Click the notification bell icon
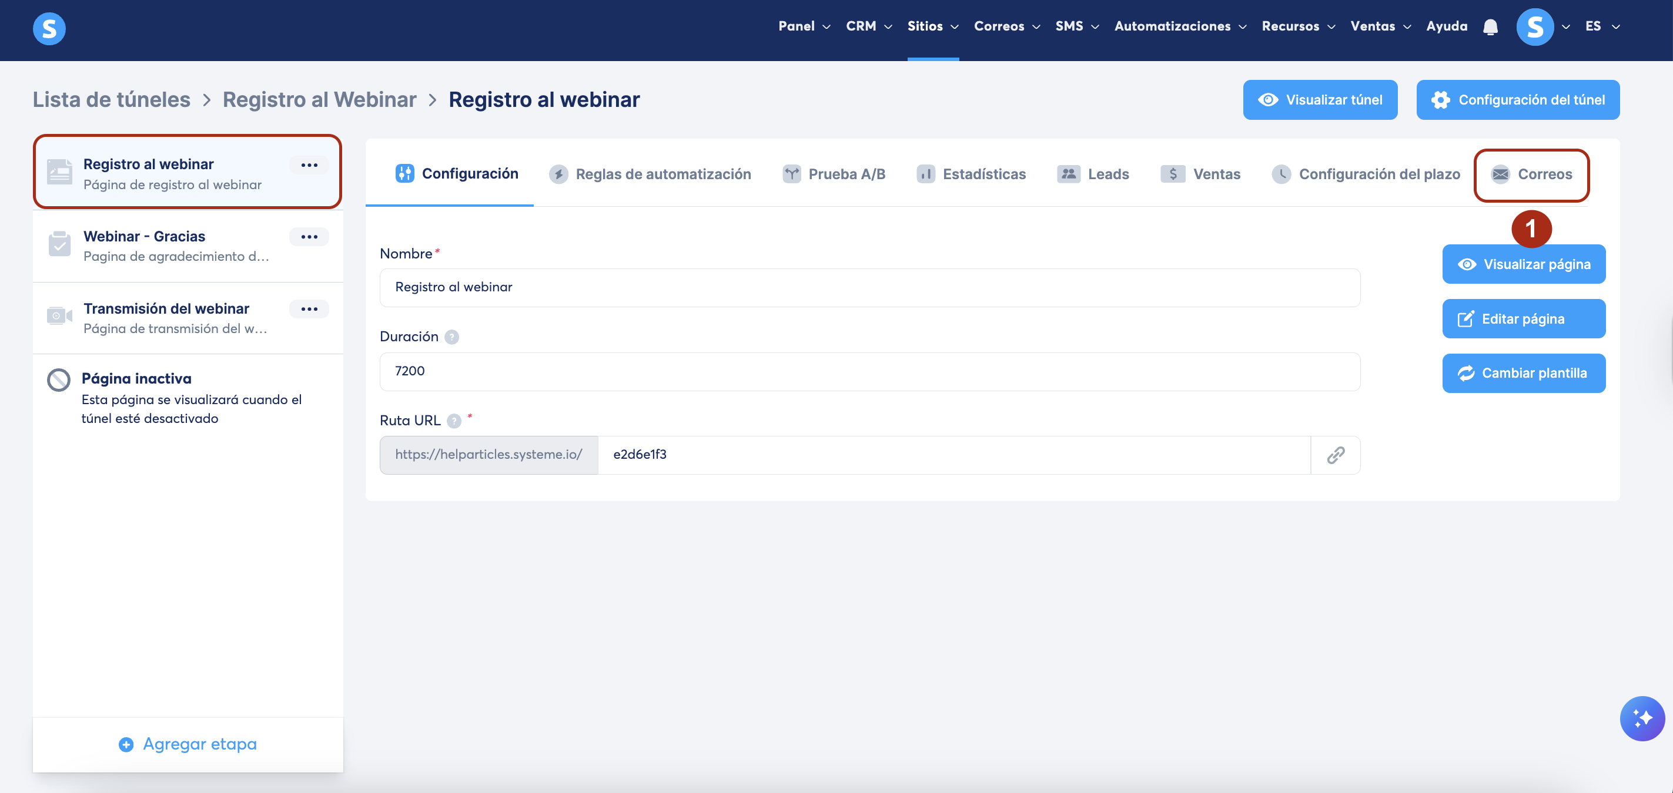The image size is (1673, 793). coord(1490,26)
